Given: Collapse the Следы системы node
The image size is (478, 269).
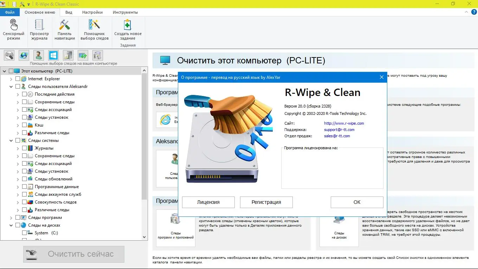Looking at the screenshot, I should tap(11, 140).
